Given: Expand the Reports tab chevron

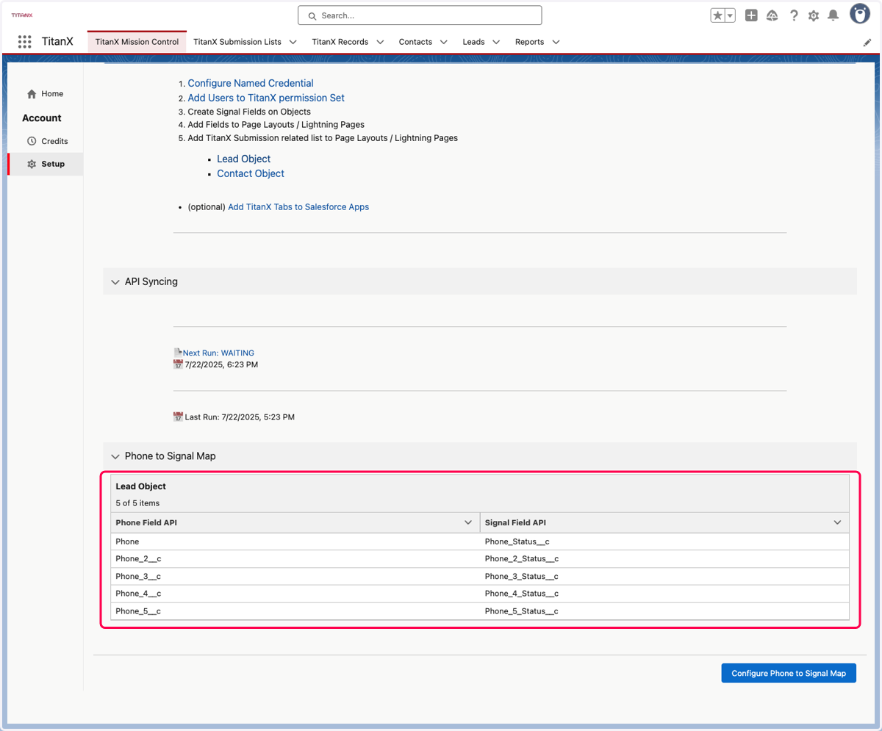Looking at the screenshot, I should coord(556,42).
